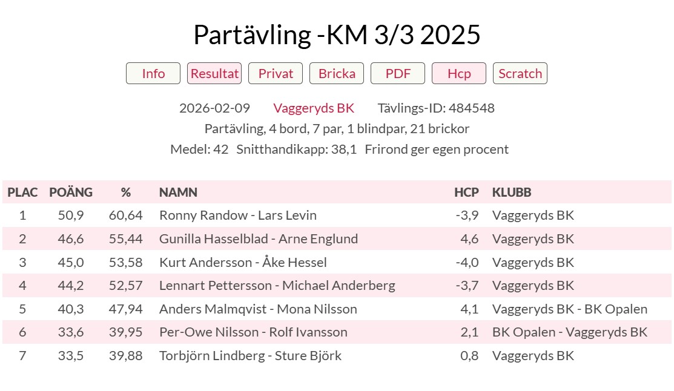The height and width of the screenshot is (391, 674).
Task: Download the PDF version
Action: pyautogui.click(x=398, y=73)
